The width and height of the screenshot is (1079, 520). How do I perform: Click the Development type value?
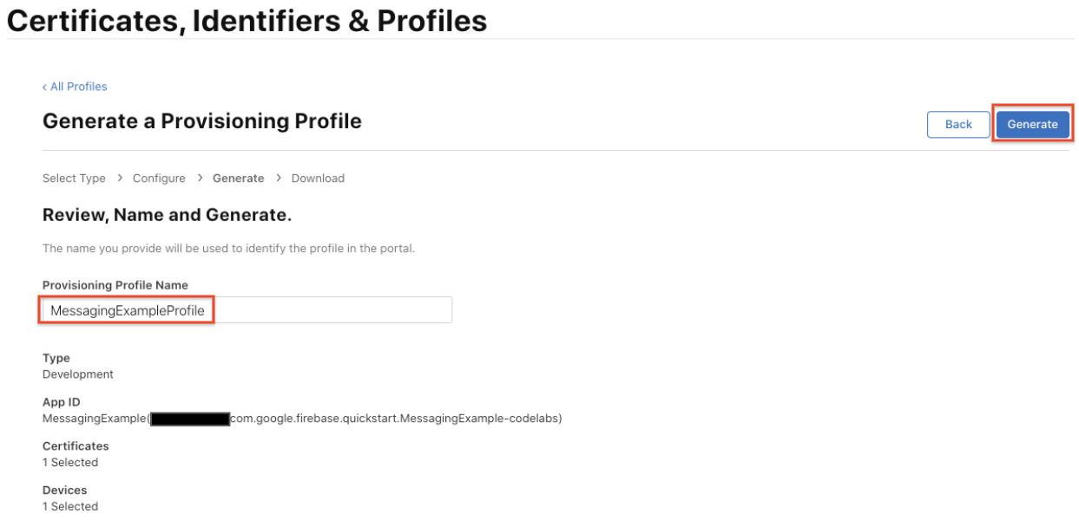coord(78,374)
